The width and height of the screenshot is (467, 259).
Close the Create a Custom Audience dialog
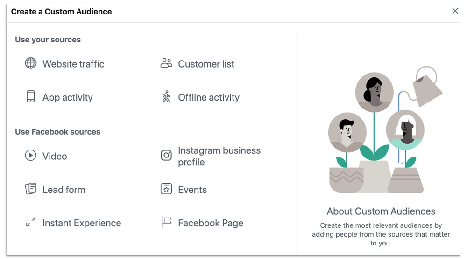coord(455,11)
